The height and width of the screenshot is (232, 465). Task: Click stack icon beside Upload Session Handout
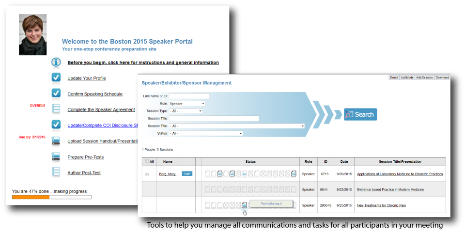[x=56, y=140]
